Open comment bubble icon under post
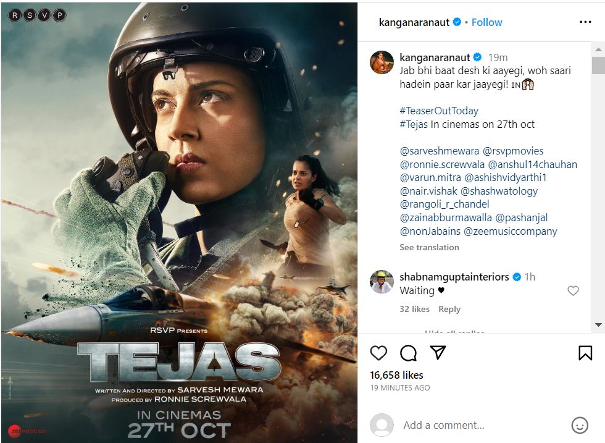This screenshot has width=605, height=443. coord(408,353)
